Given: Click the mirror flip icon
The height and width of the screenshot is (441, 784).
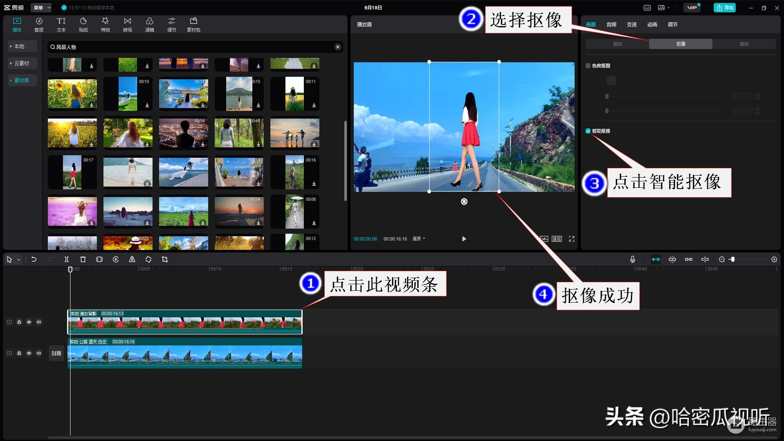Looking at the screenshot, I should [132, 259].
